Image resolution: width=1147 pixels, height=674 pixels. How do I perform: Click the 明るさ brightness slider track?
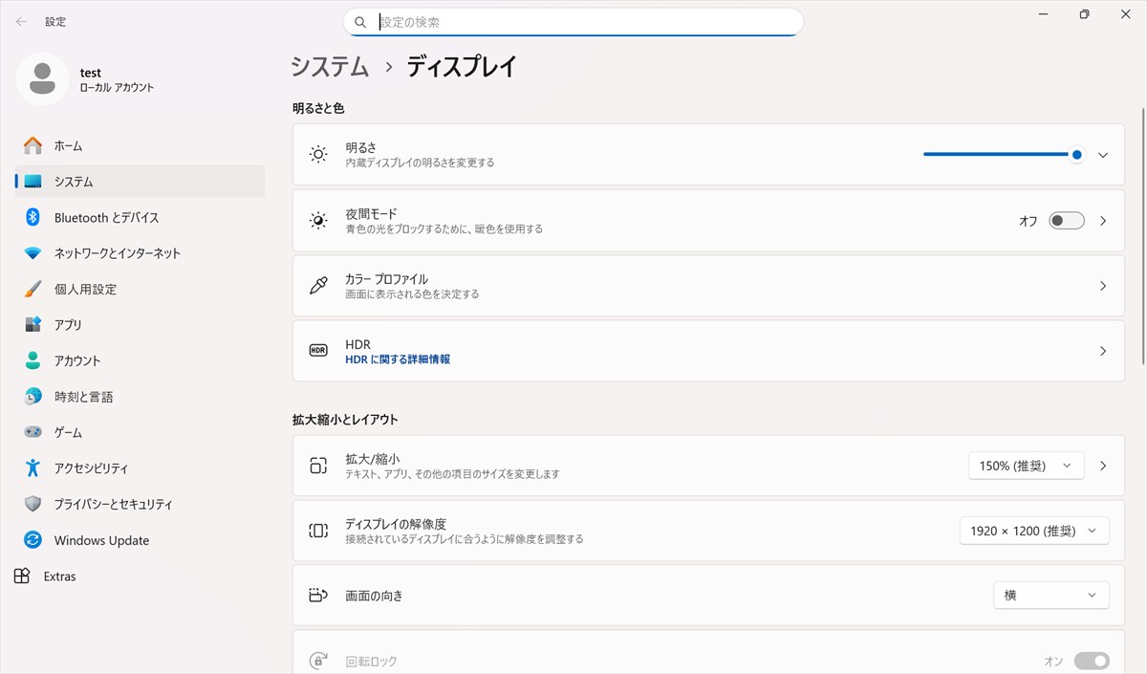click(x=994, y=155)
